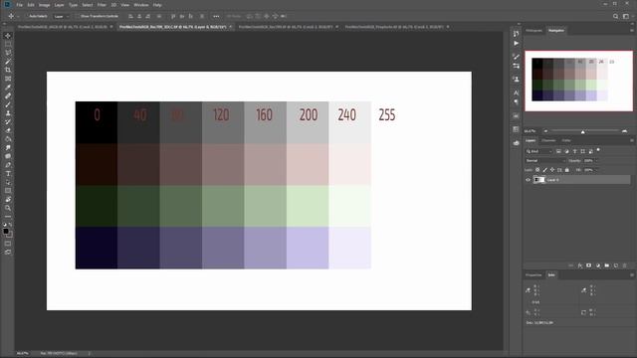Screen dimensions: 637x358
Task: Click more options ellipsis in options bar
Action: [216, 16]
